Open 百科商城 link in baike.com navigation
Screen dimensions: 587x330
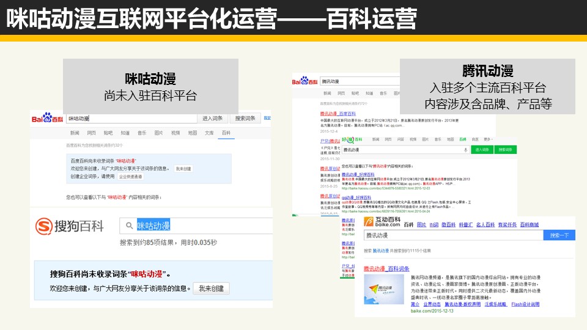pyautogui.click(x=530, y=224)
